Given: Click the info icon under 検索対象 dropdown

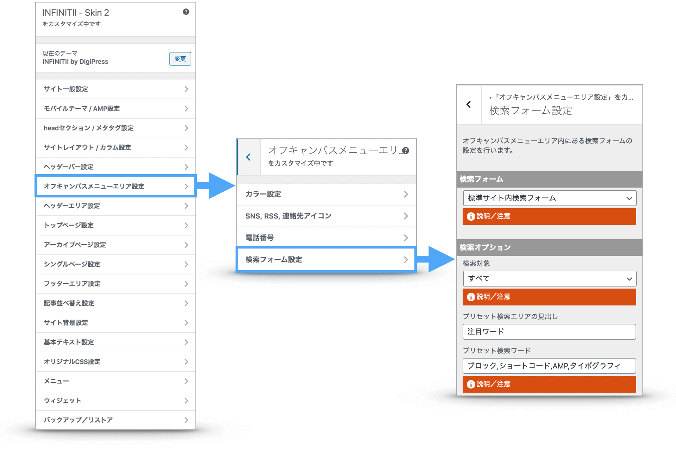Looking at the screenshot, I should (471, 297).
